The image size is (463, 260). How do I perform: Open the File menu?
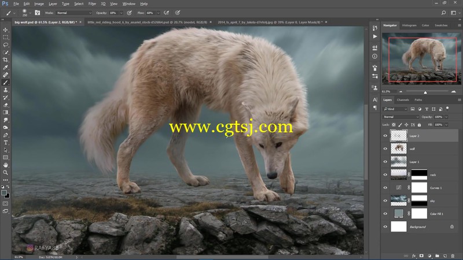[x=16, y=4]
